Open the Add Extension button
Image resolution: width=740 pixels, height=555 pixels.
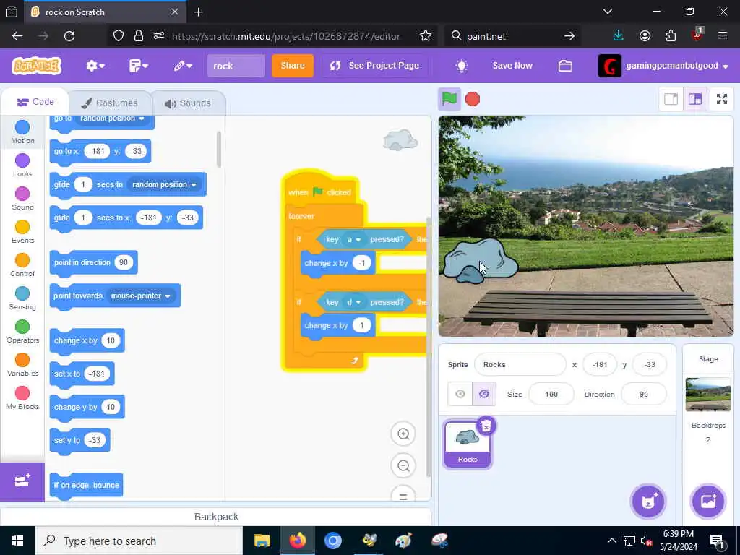(22, 481)
